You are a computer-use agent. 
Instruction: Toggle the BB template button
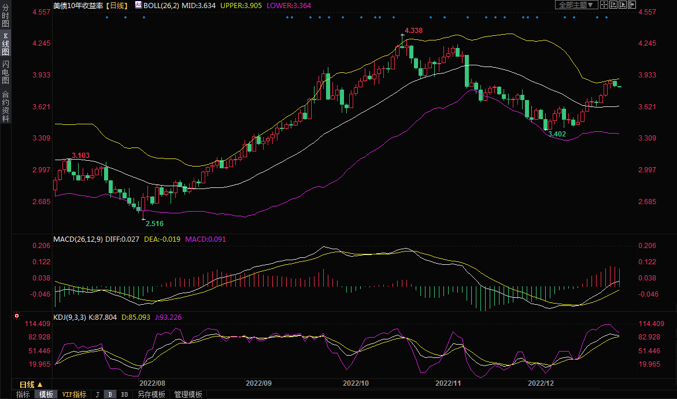(x=124, y=394)
